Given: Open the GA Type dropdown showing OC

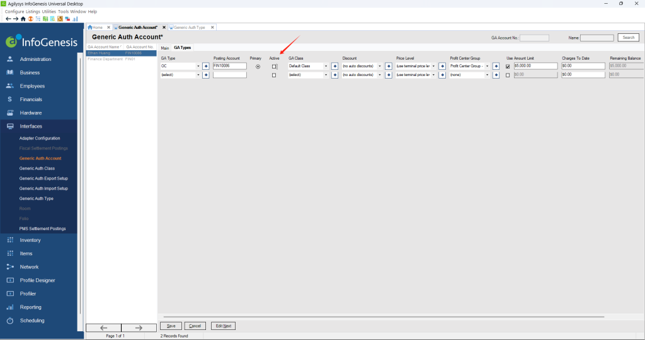Looking at the screenshot, I should pos(198,66).
